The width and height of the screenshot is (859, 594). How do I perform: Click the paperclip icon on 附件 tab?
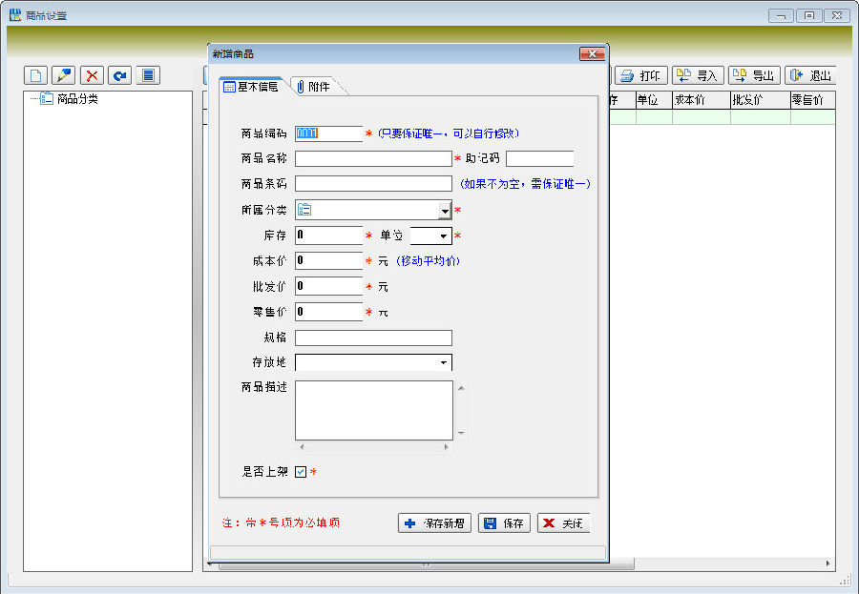[x=301, y=87]
